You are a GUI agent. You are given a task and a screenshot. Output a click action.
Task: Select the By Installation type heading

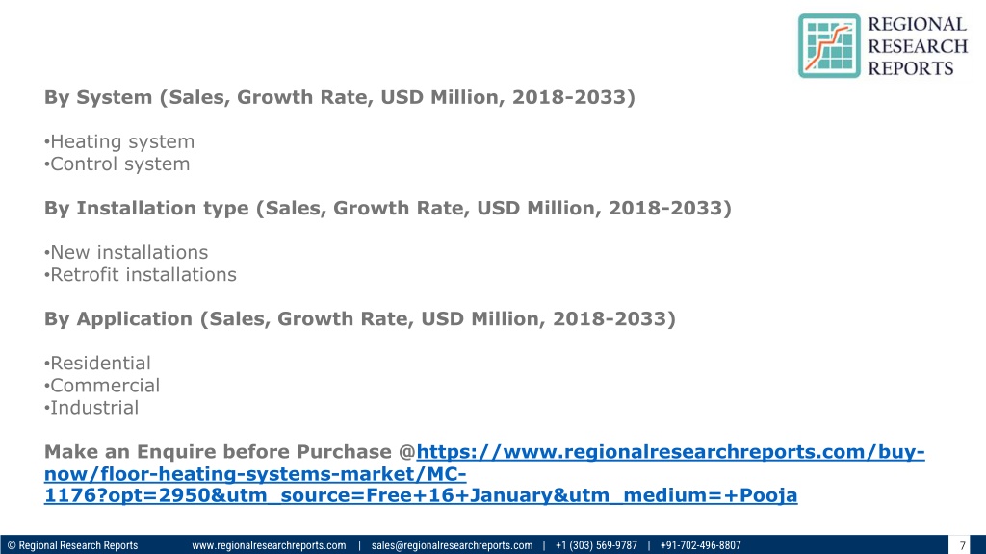click(388, 208)
